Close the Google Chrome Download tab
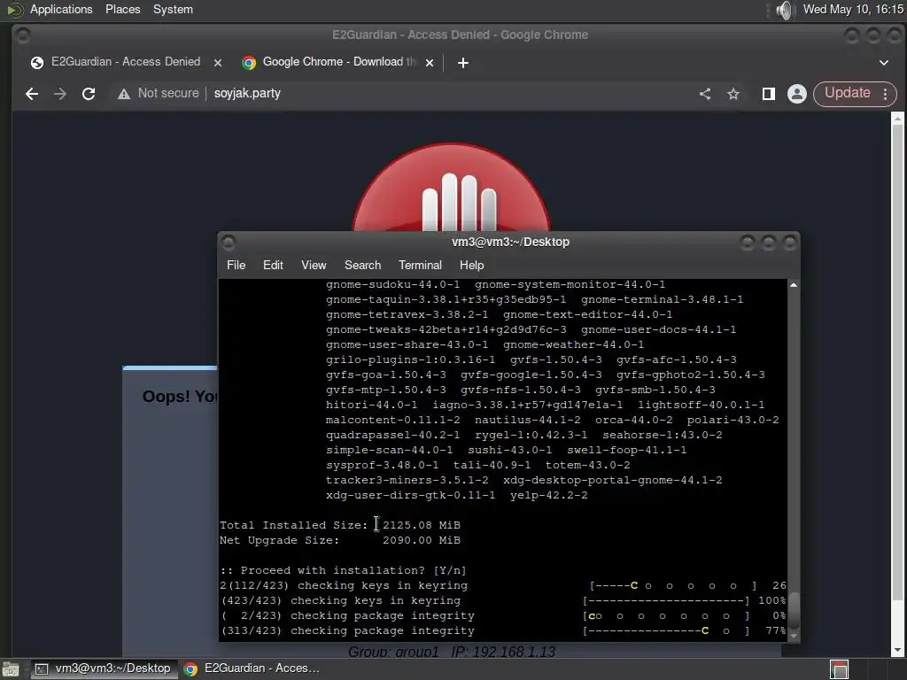The image size is (907, 680). point(430,63)
